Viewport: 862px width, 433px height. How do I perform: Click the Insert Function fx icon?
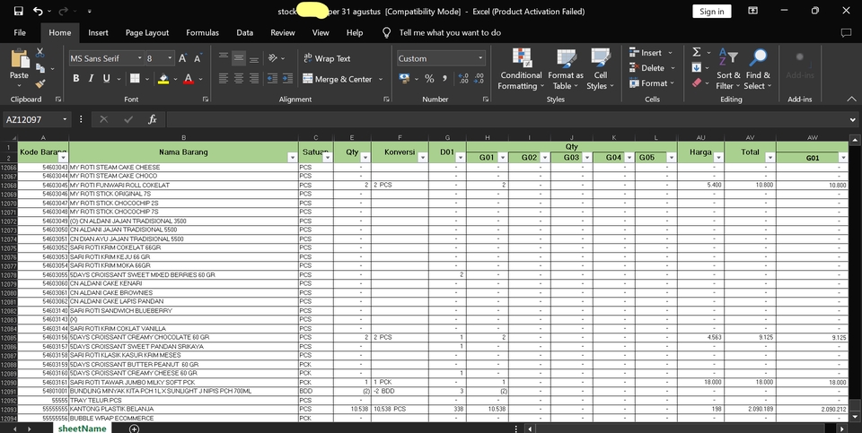tap(153, 119)
